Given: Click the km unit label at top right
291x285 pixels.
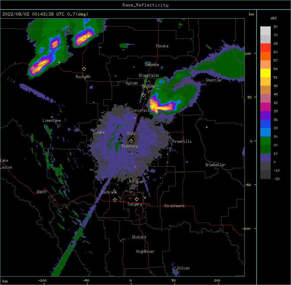Looking at the screenshot, I should tap(252, 14).
